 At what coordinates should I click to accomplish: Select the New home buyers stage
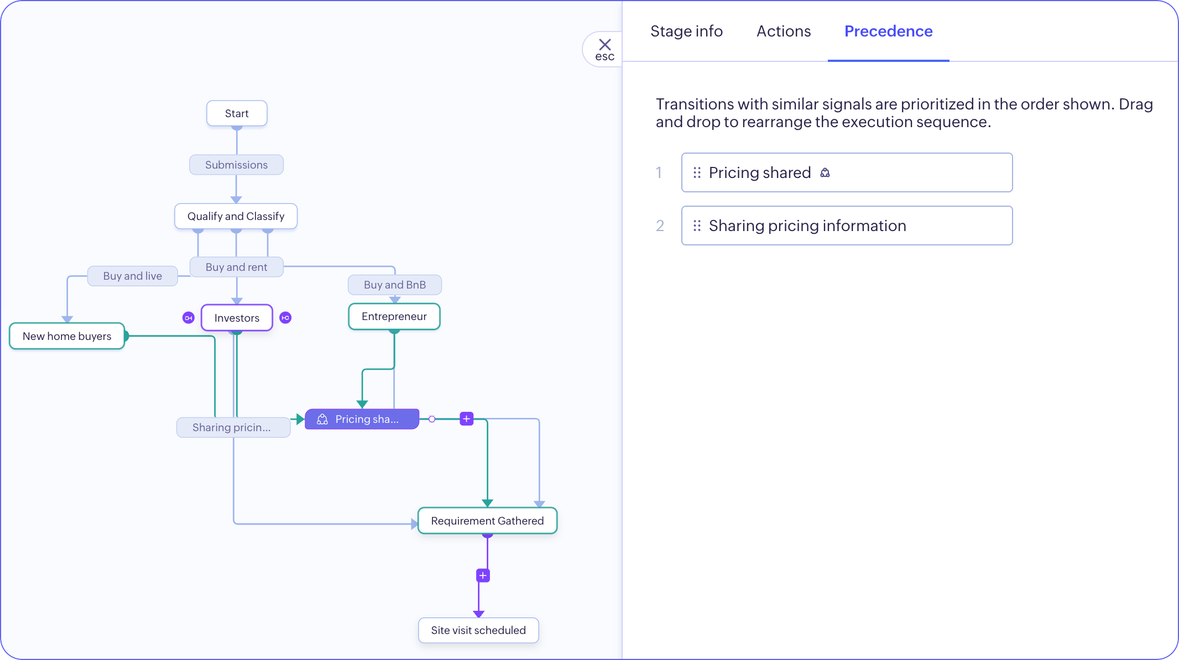click(67, 336)
